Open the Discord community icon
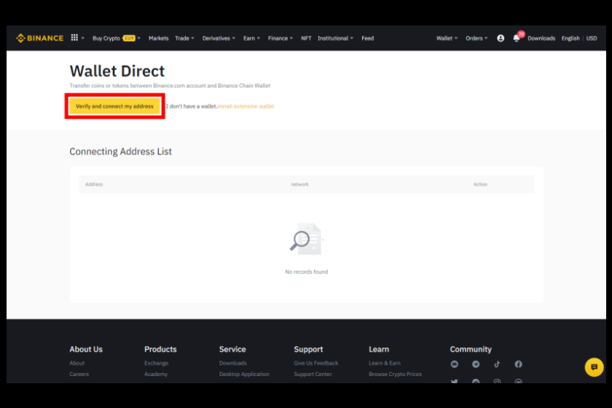This screenshot has height=408, width=612. [x=455, y=364]
